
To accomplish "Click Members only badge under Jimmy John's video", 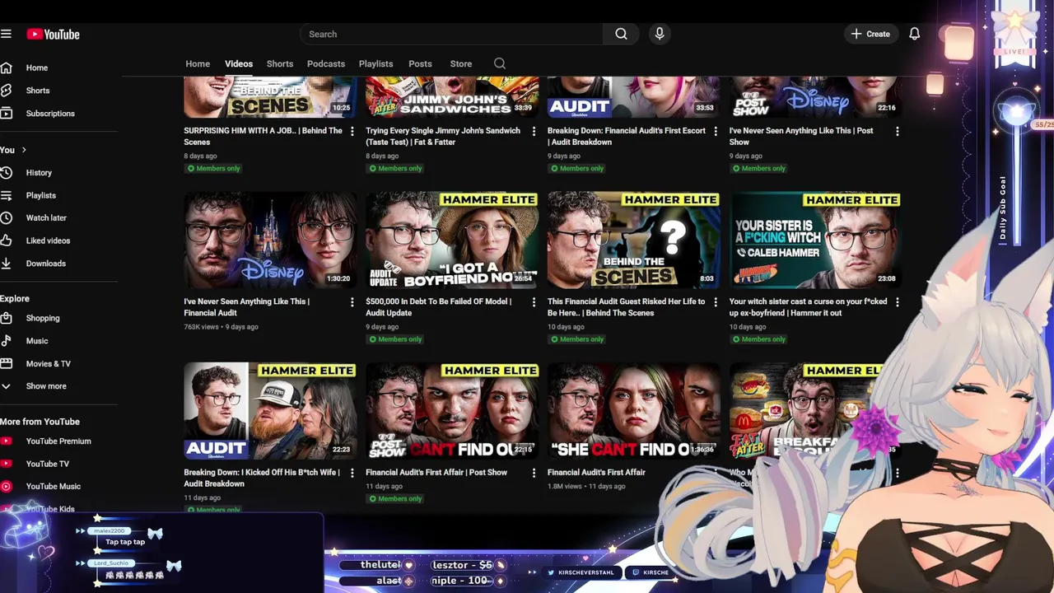I will point(395,168).
